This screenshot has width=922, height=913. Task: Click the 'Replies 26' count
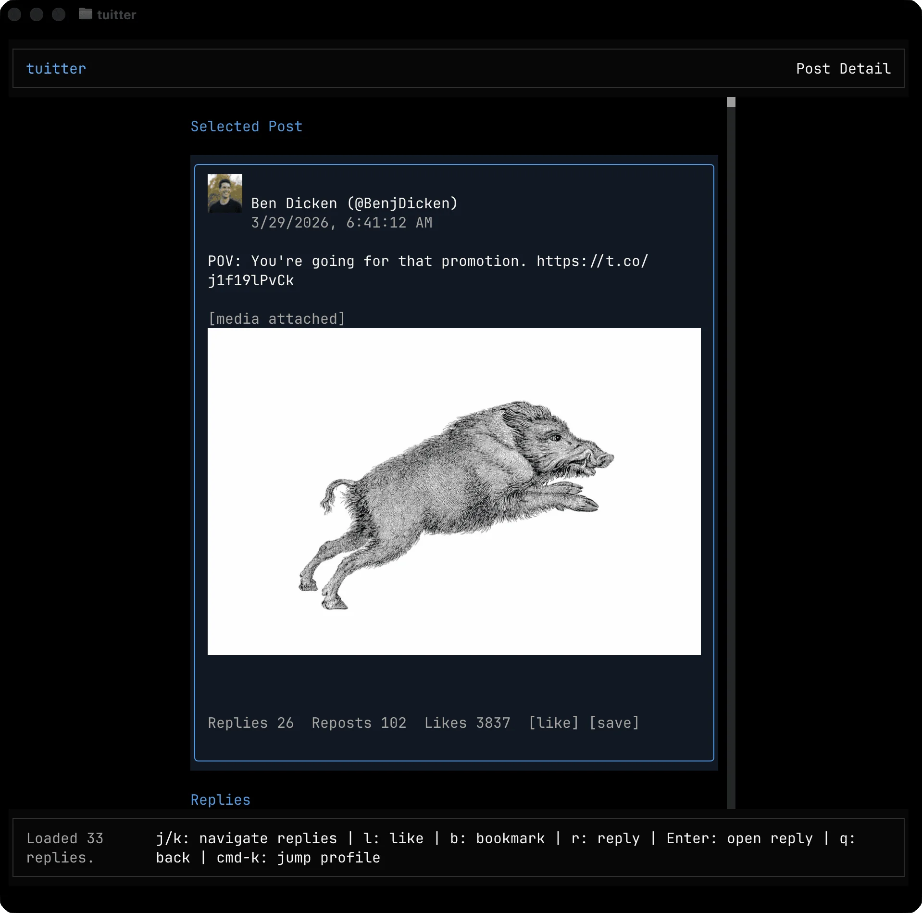(x=250, y=723)
